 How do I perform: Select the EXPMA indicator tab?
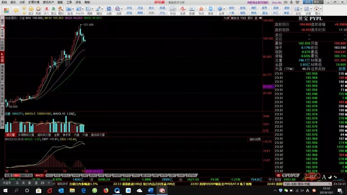[x=191, y=175]
